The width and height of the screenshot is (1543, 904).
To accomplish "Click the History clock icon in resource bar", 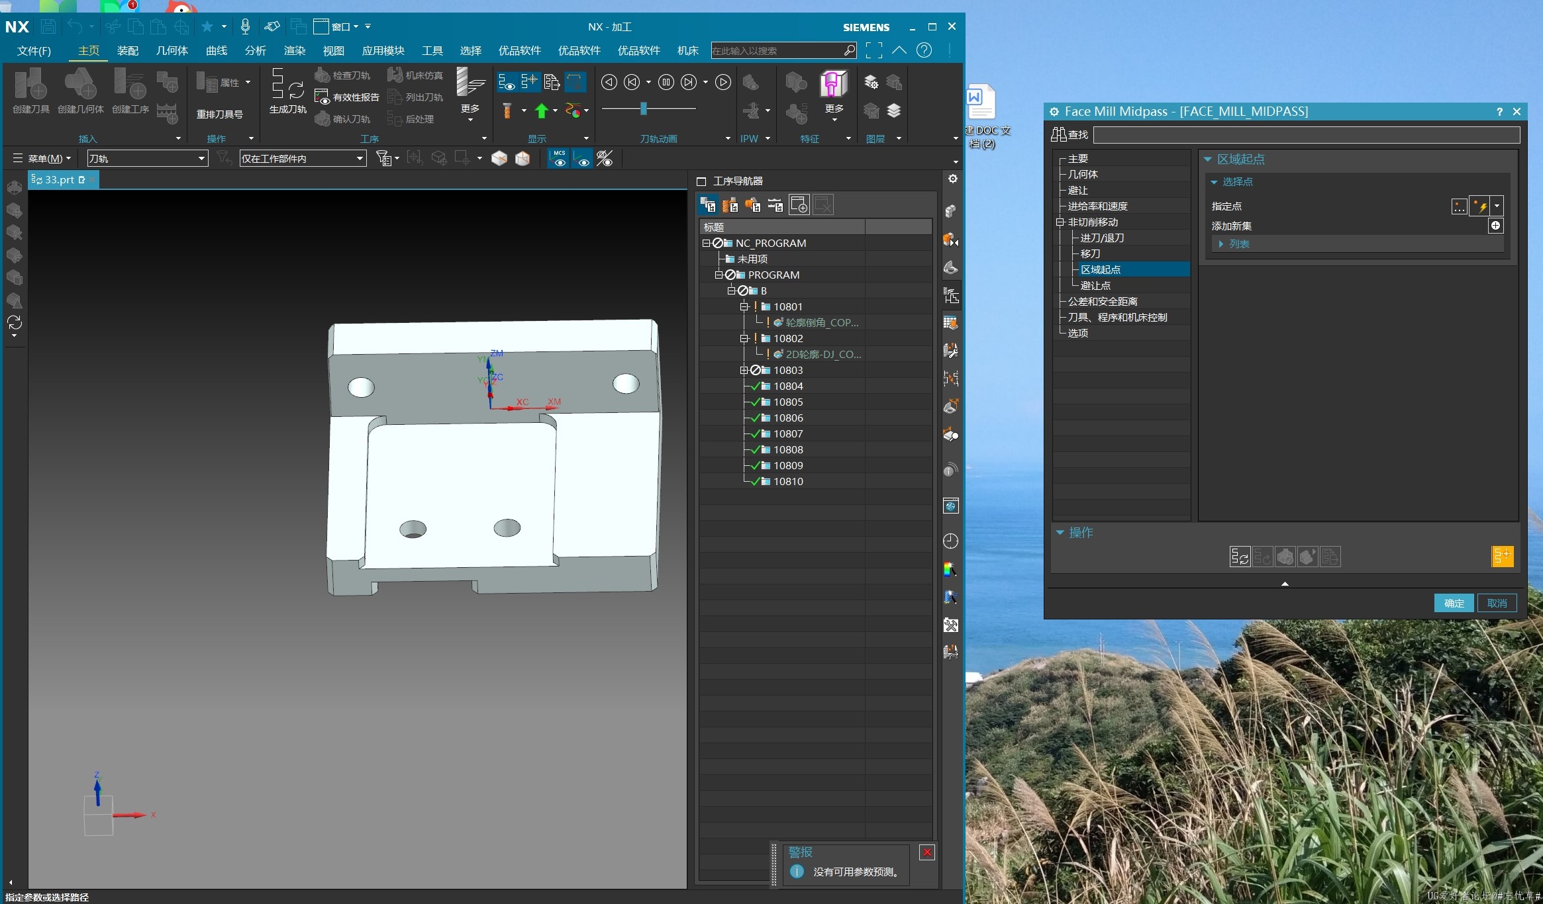I will (x=950, y=541).
